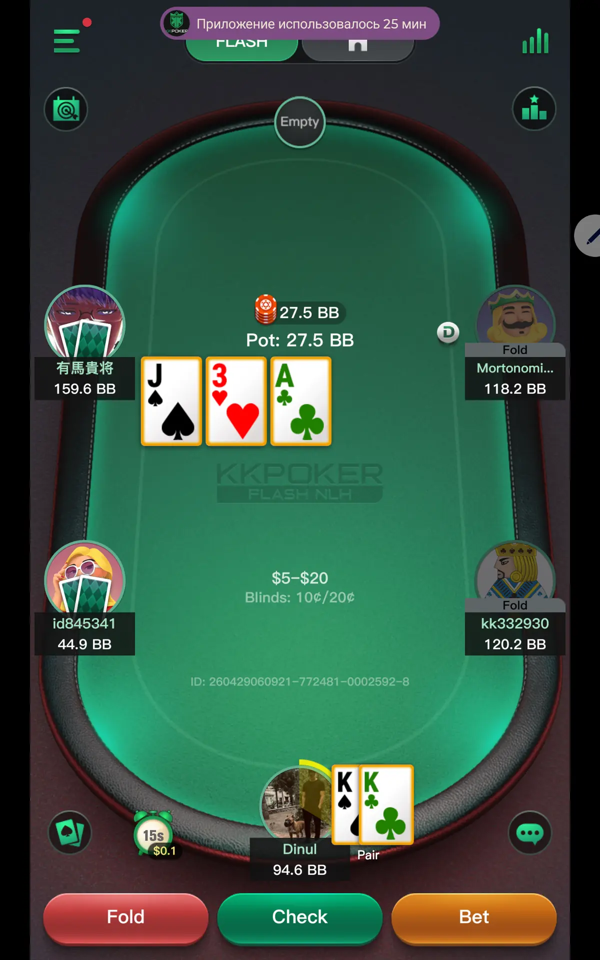The width and height of the screenshot is (600, 960).
Task: Tap Dinul's own avatar
Action: (296, 803)
